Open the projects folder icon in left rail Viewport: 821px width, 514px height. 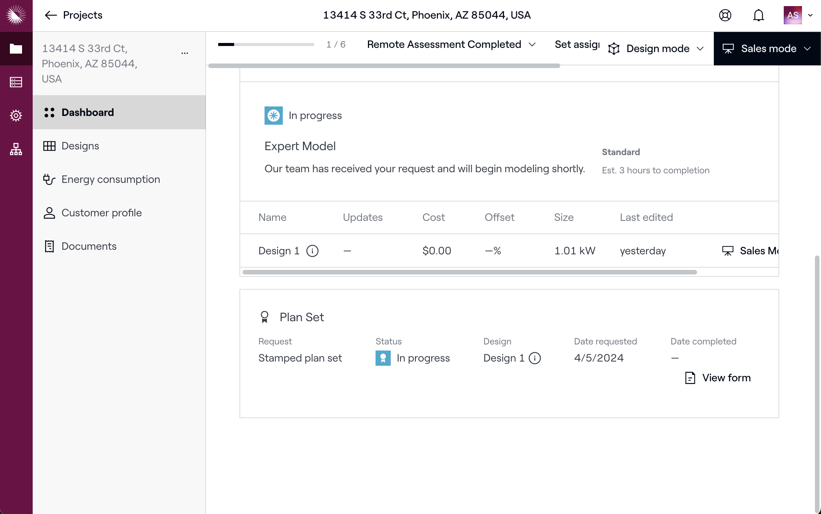pos(16,49)
